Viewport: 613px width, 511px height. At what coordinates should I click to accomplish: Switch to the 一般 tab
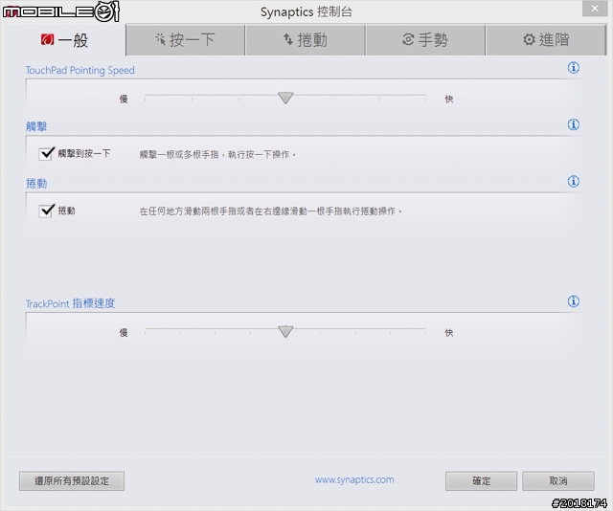tap(65, 40)
